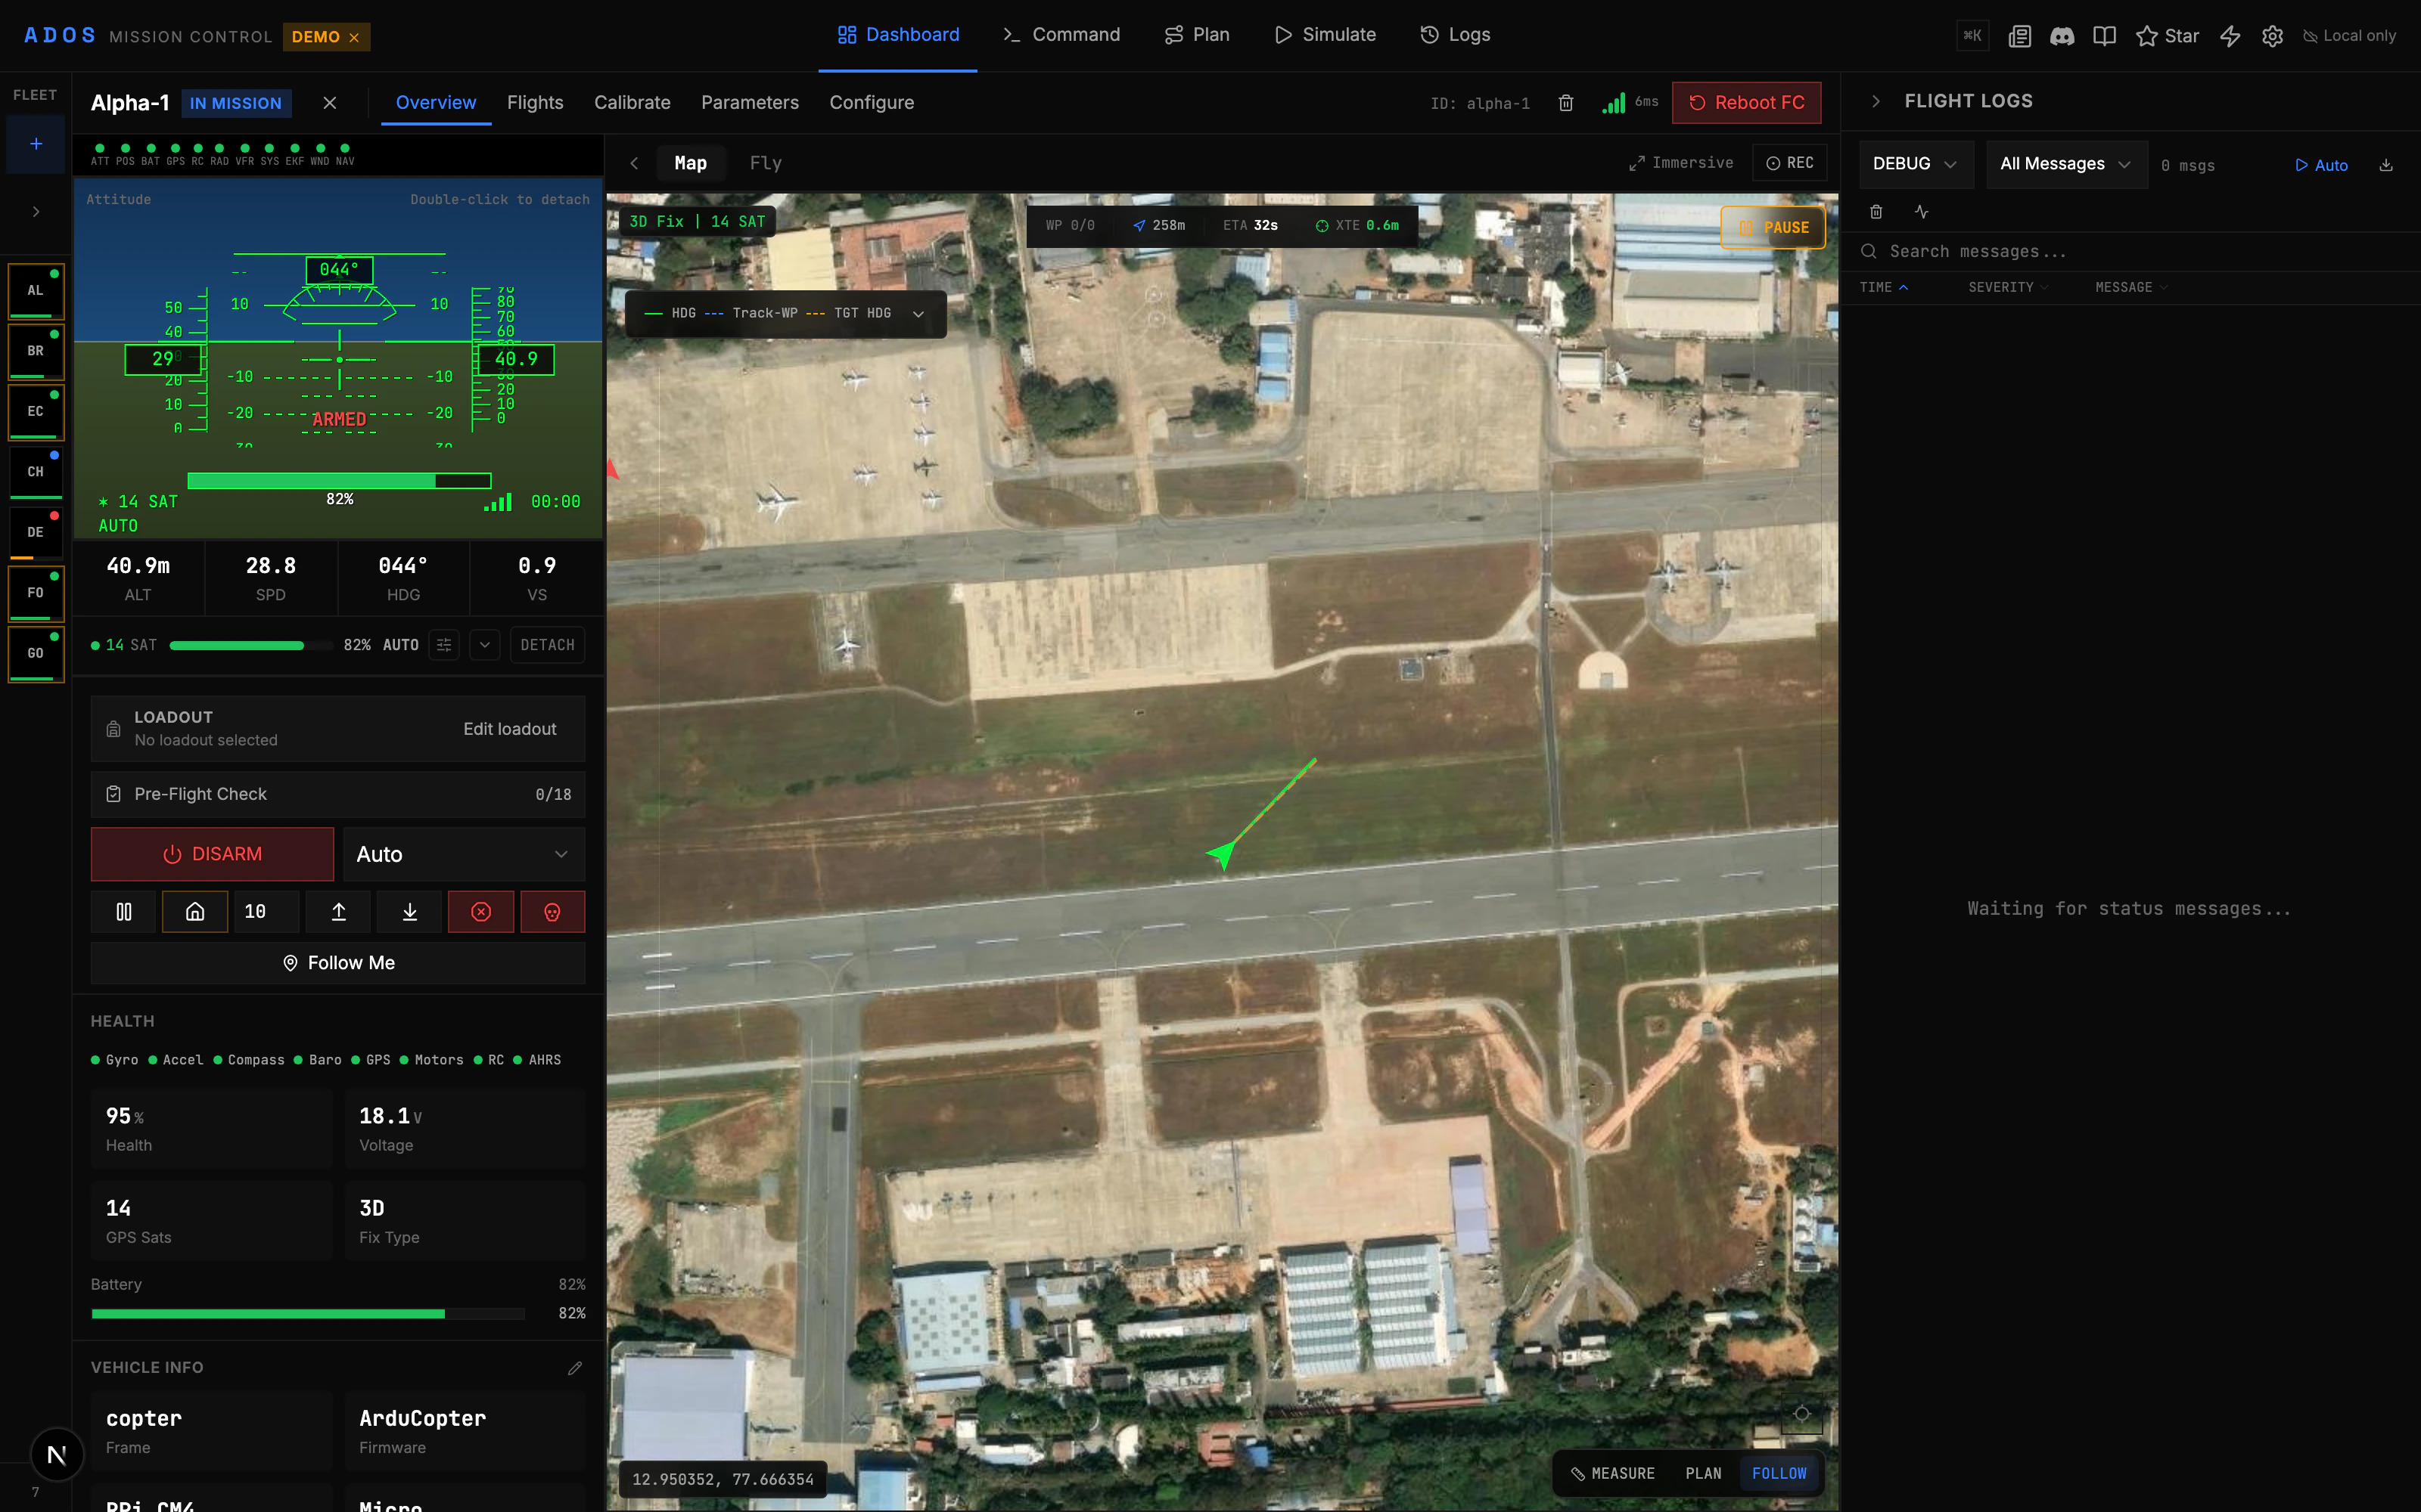Screen dimensions: 2421x1512
Task: Open the Parameters tab
Action: click(749, 103)
